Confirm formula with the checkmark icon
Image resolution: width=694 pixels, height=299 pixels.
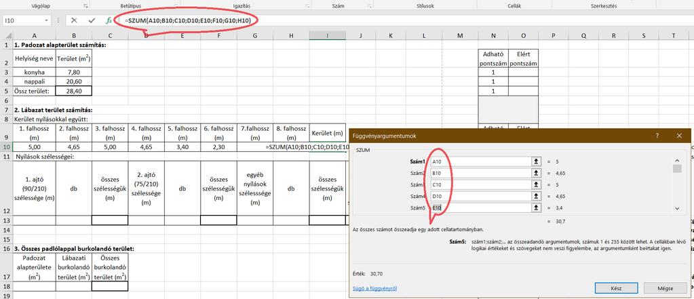pyautogui.click(x=92, y=20)
